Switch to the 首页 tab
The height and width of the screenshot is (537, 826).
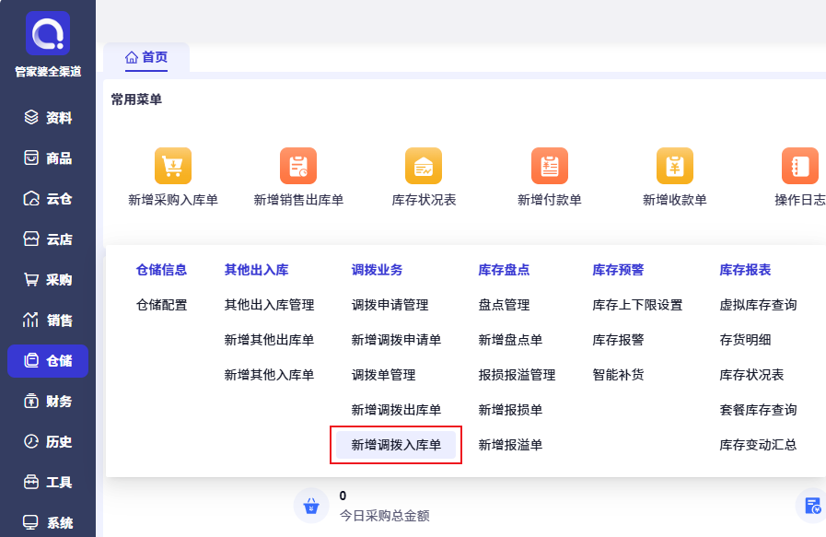(x=146, y=57)
